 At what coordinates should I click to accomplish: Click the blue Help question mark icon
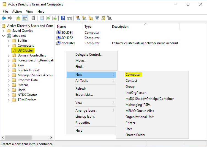pyautogui.click(x=63, y=18)
